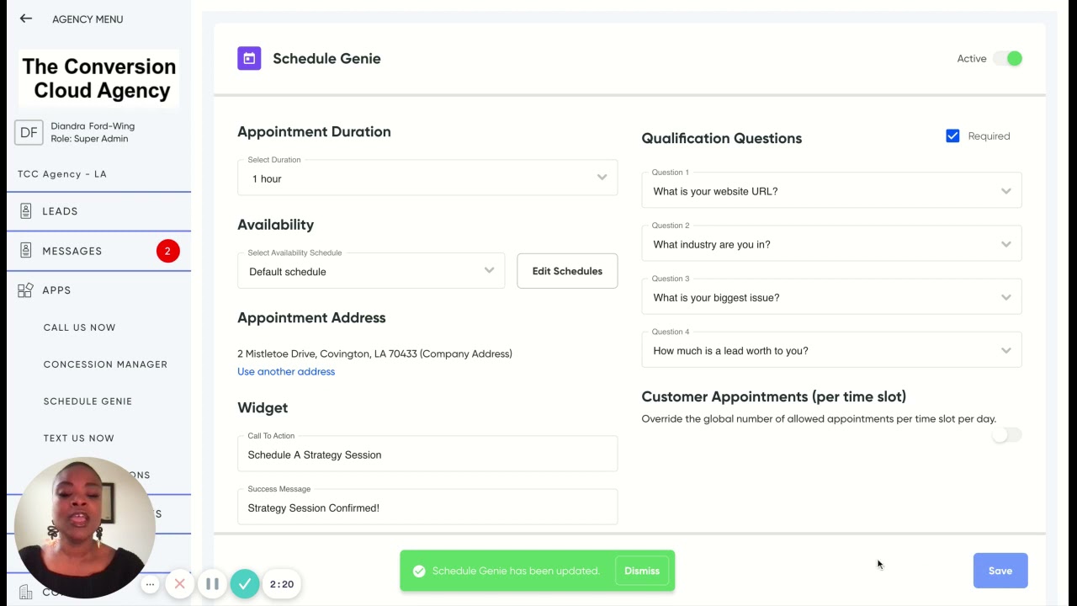Open the Select Duration dropdown

click(427, 178)
